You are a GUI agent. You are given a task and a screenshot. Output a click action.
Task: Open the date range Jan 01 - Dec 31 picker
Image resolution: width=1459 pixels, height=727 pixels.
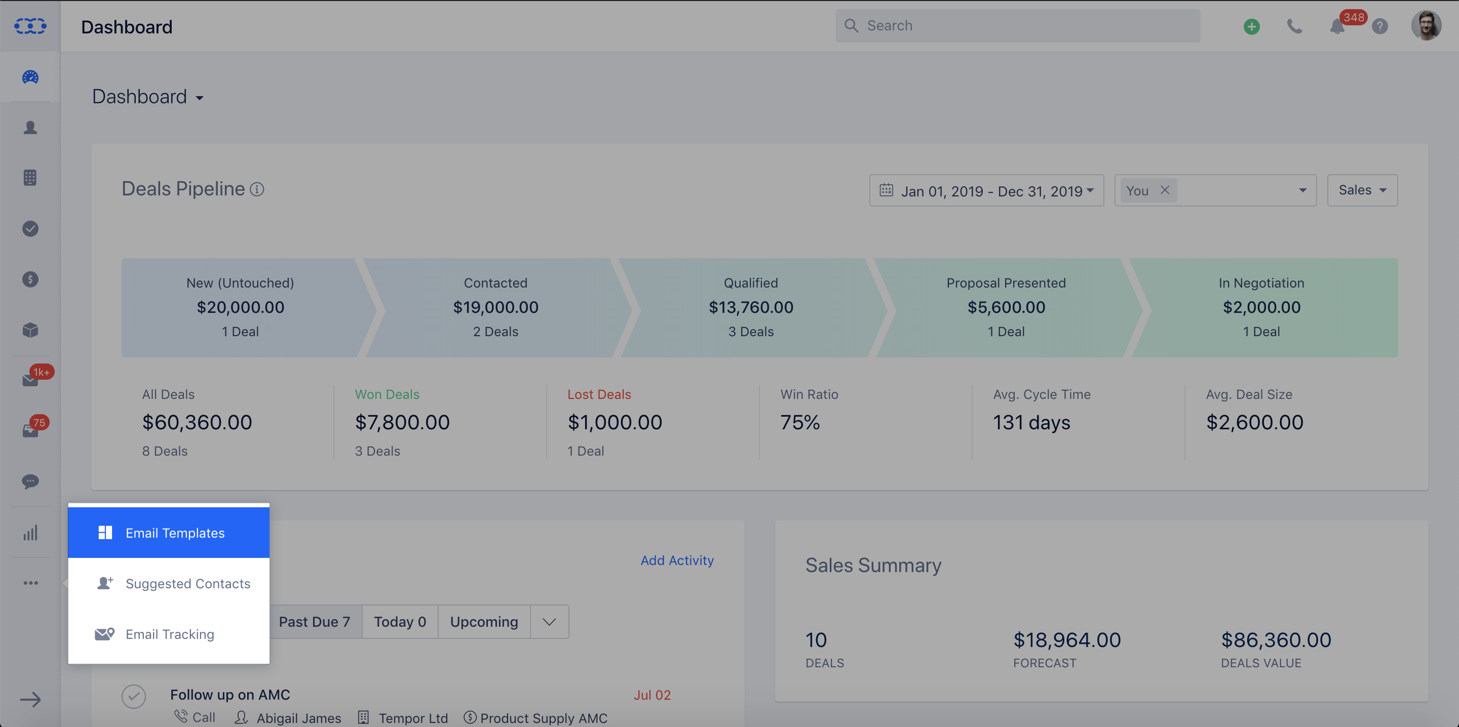[x=986, y=191]
